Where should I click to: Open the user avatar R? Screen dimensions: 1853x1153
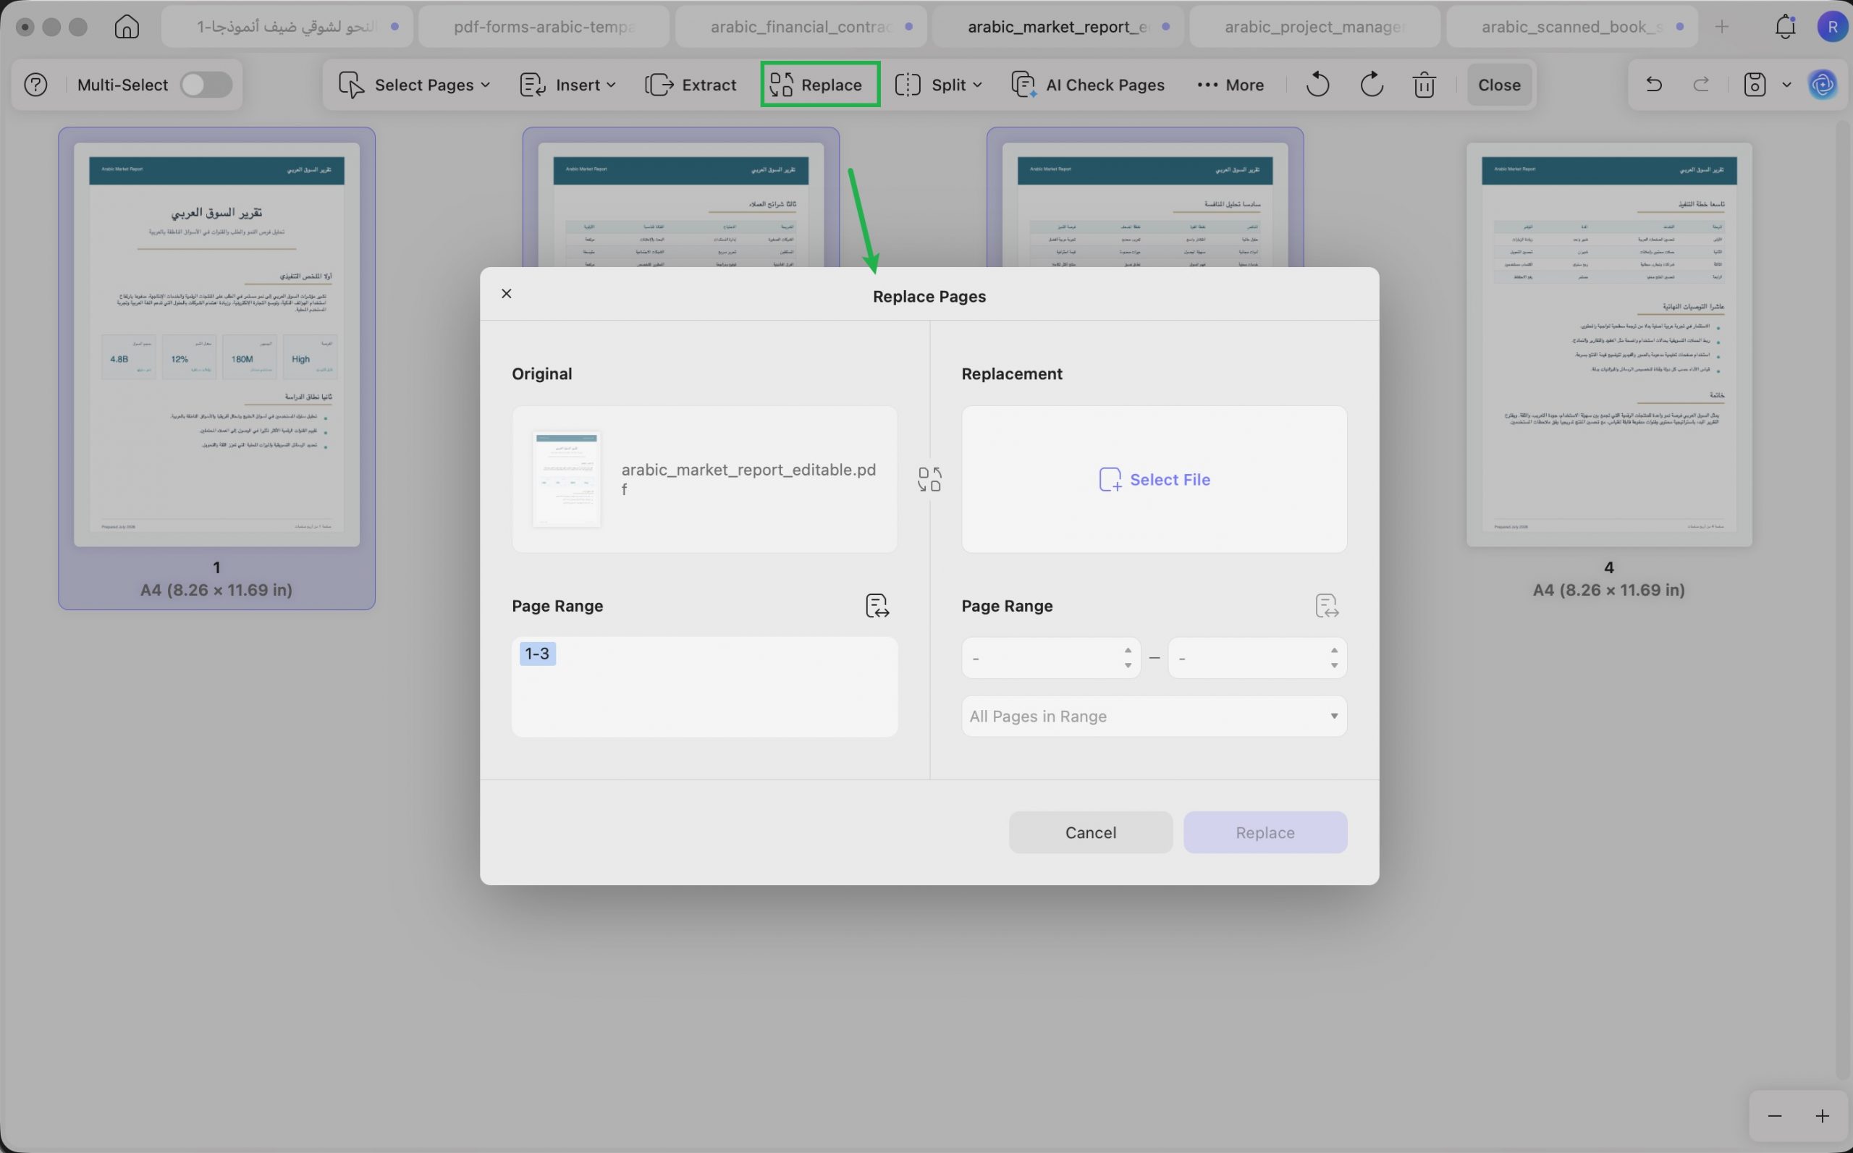click(x=1832, y=27)
